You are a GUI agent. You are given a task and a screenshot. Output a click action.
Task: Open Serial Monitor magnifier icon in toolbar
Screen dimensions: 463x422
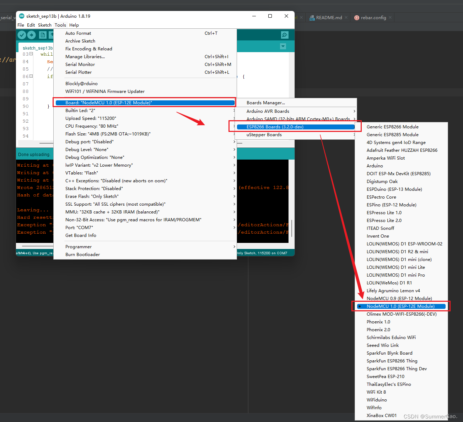click(285, 35)
